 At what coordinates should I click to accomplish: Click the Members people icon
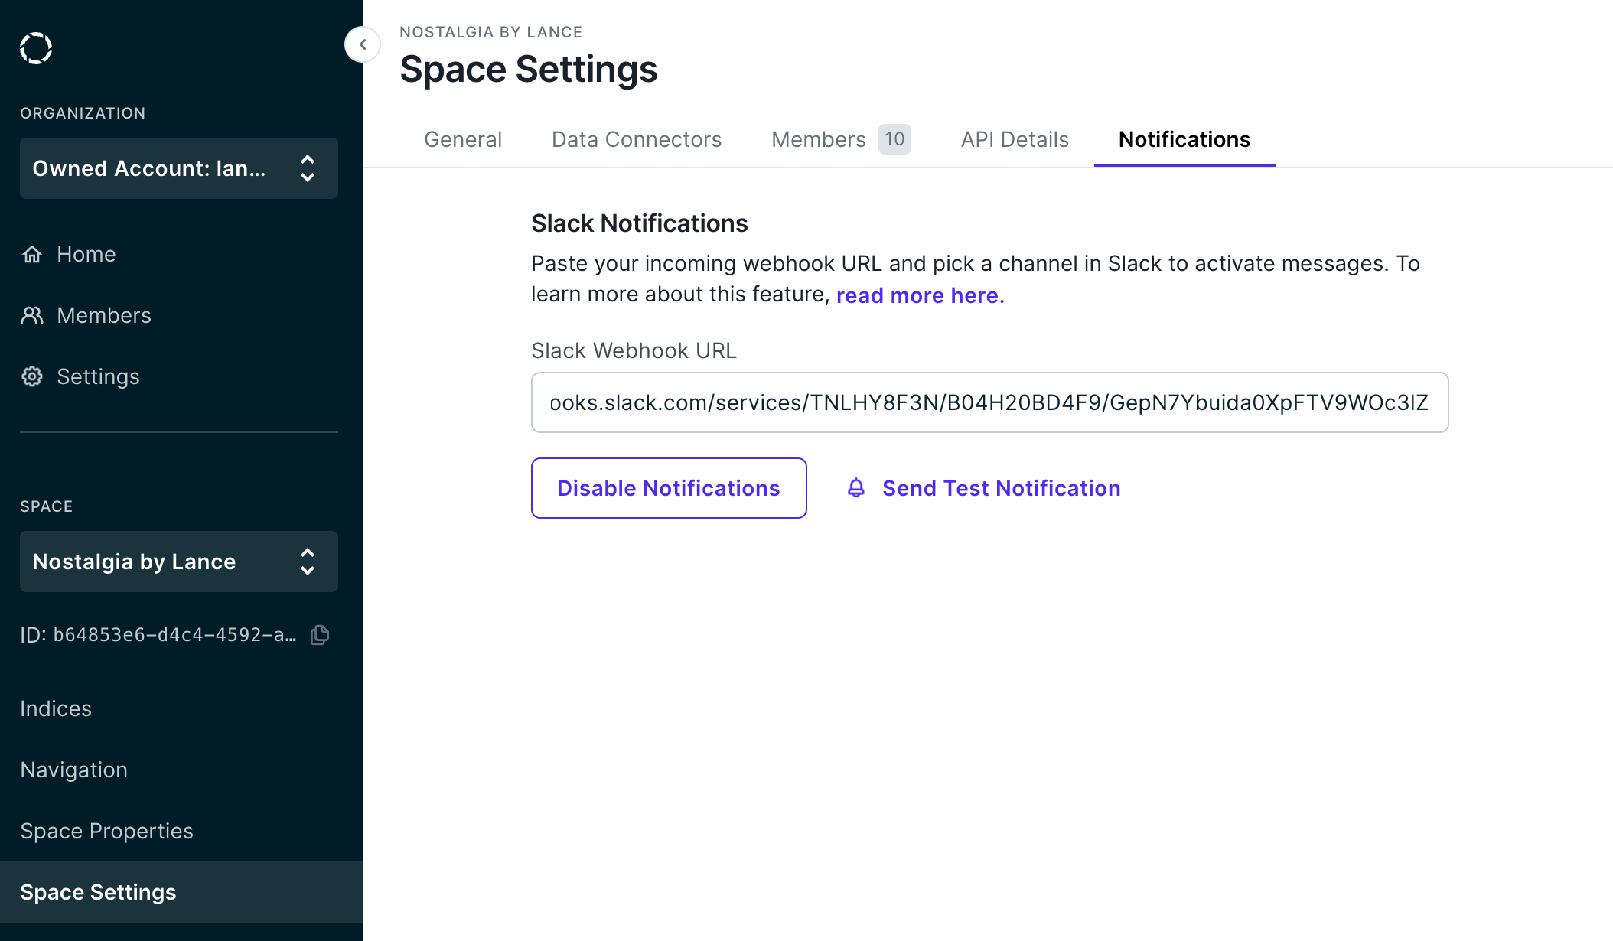[x=32, y=315]
